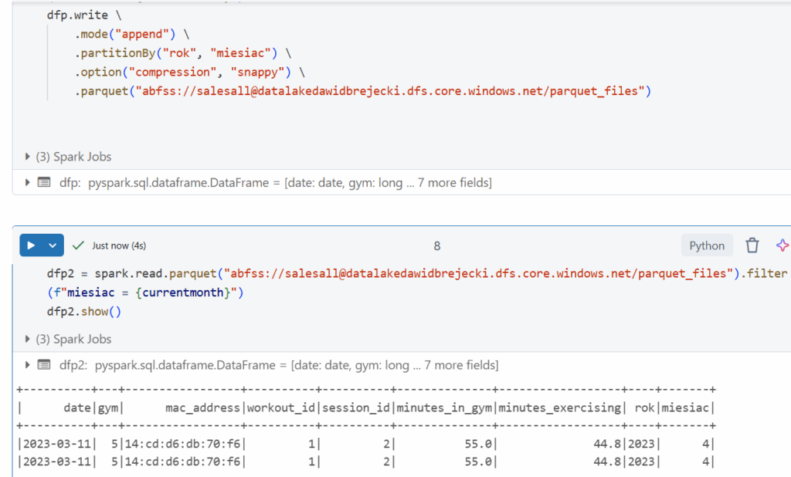
Task: Run cell 8 with the play button
Action: pyautogui.click(x=31, y=245)
